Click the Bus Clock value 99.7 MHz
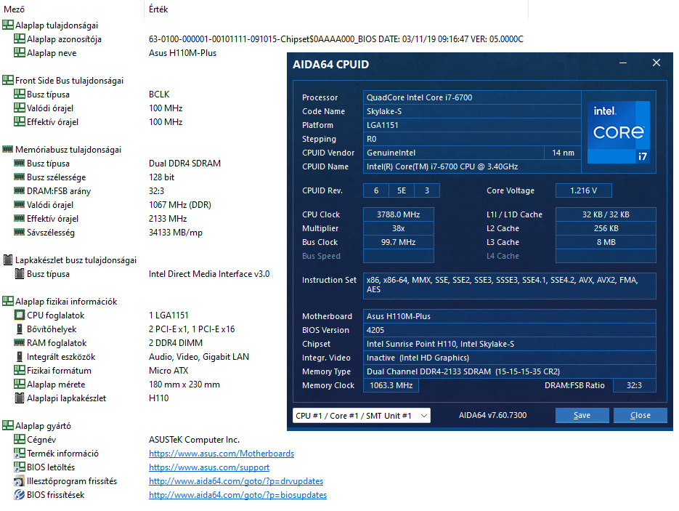 (398, 242)
